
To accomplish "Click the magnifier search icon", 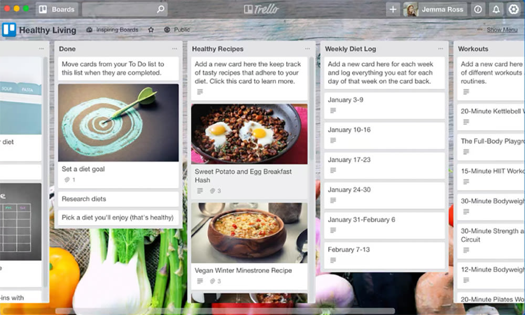I will (x=161, y=9).
